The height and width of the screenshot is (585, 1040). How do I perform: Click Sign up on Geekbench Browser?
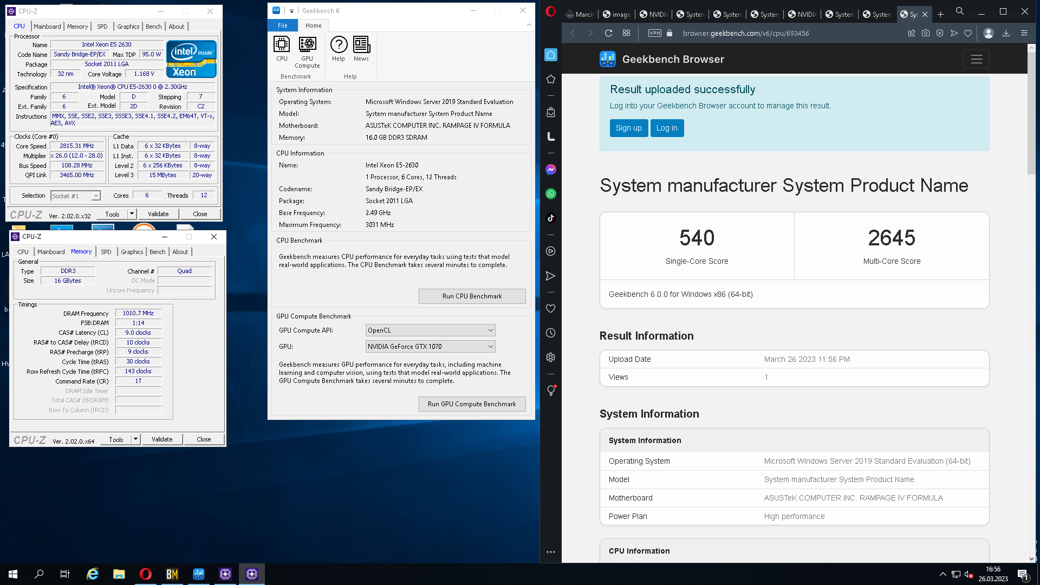tap(628, 128)
